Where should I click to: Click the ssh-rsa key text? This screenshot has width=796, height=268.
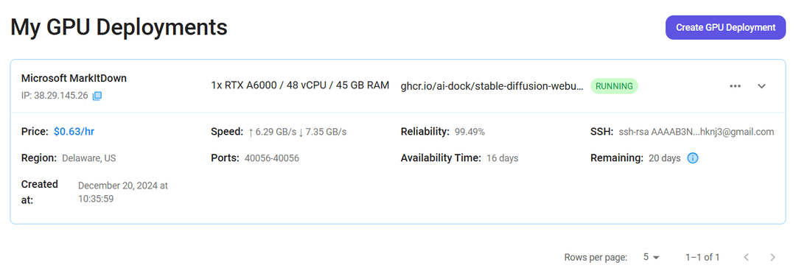pyautogui.click(x=696, y=132)
